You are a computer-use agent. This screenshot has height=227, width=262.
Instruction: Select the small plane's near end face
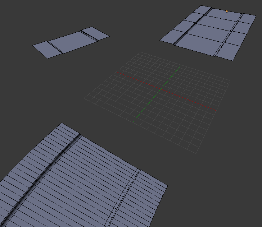(x=48, y=50)
